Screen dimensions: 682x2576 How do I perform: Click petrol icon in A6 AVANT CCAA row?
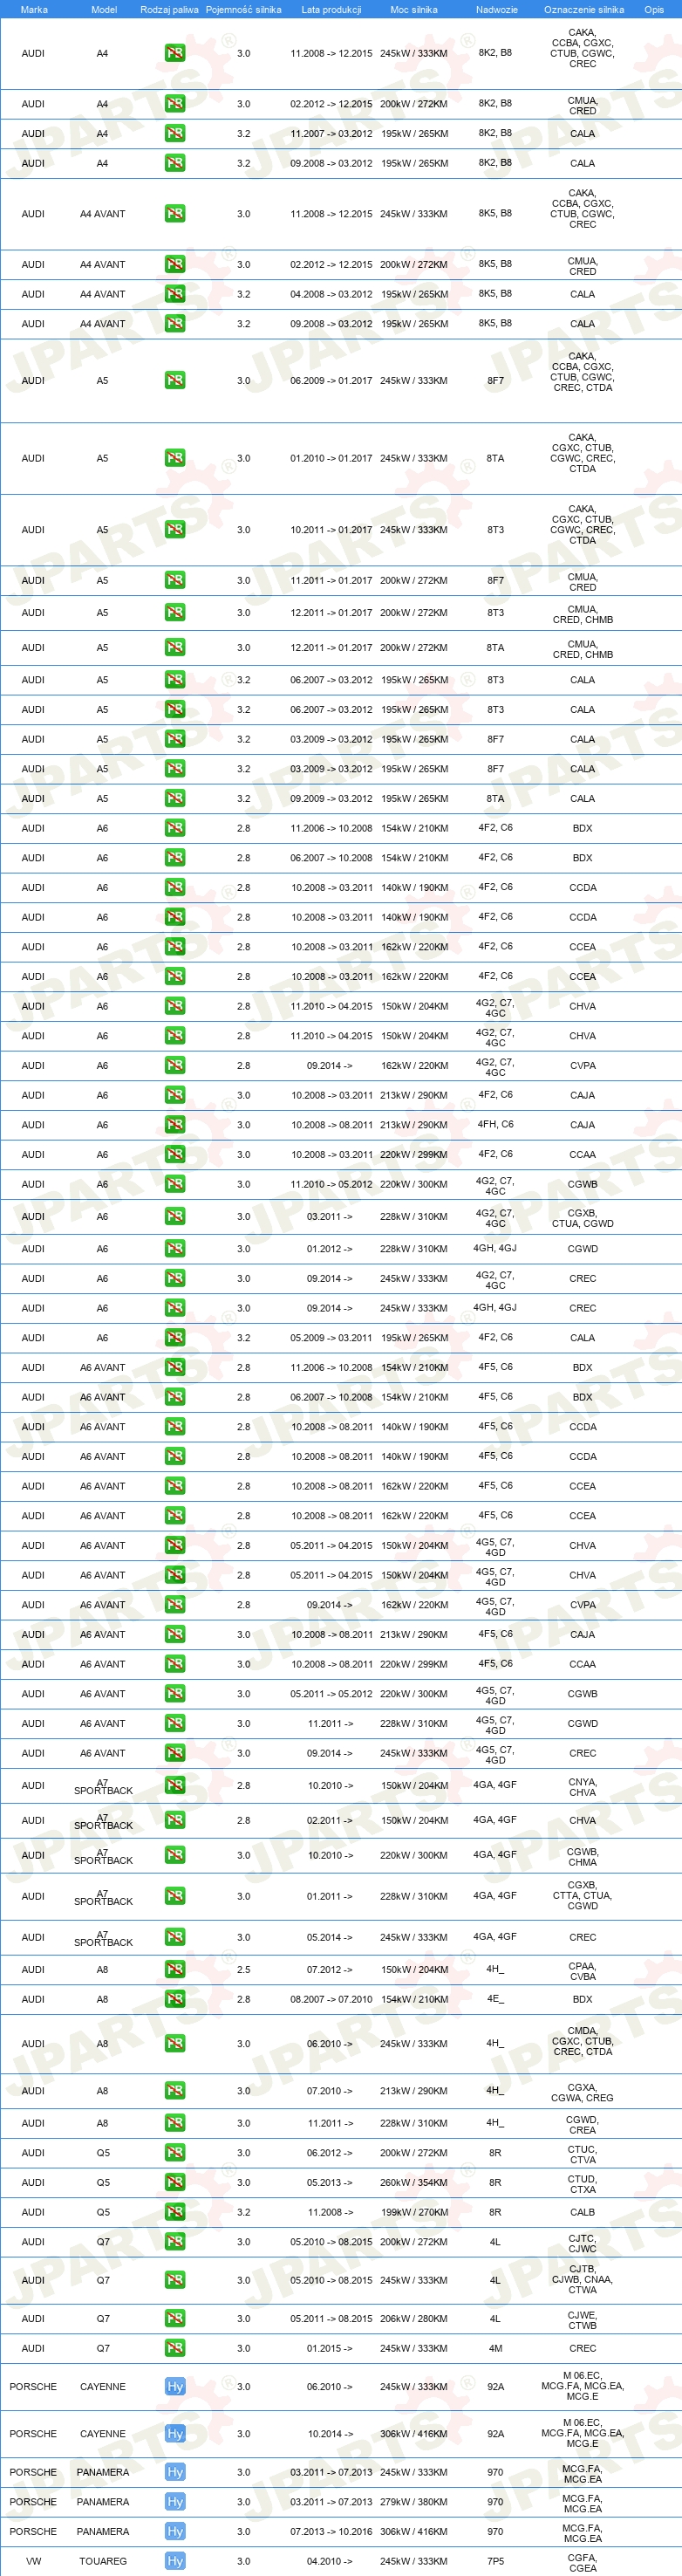175,1664
